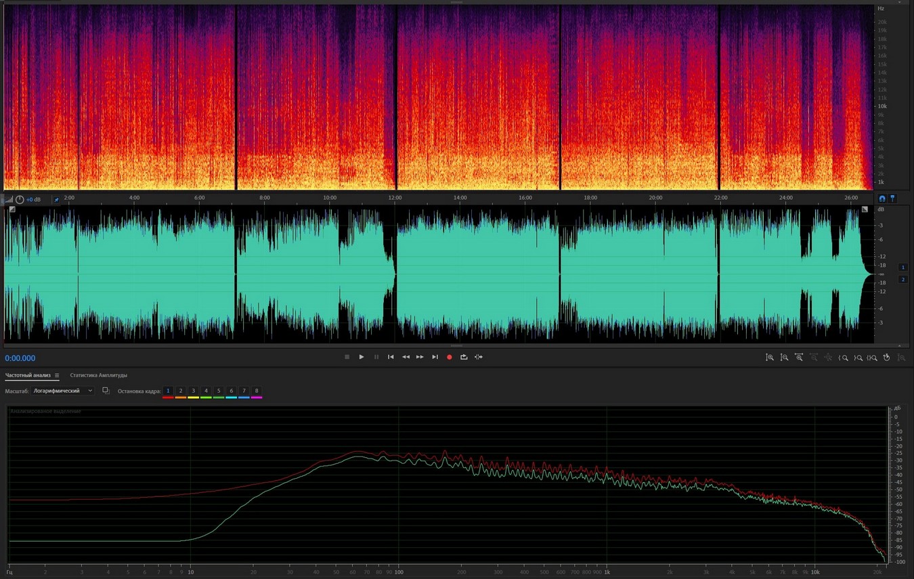Click the Fast Forward transport button

point(420,357)
